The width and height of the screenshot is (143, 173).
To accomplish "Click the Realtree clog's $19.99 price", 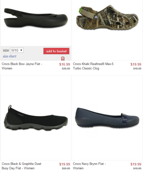I will (x=136, y=64).
